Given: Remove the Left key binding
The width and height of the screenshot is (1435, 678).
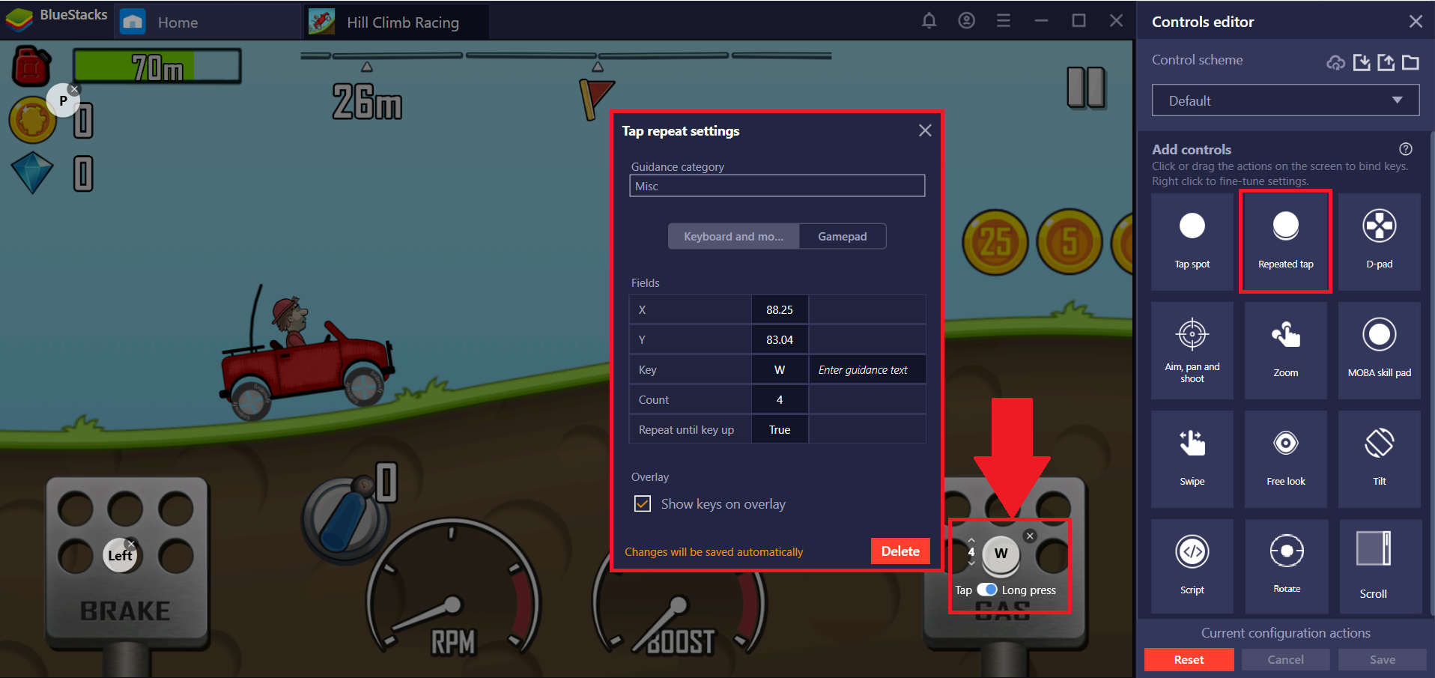Looking at the screenshot, I should pos(131,544).
